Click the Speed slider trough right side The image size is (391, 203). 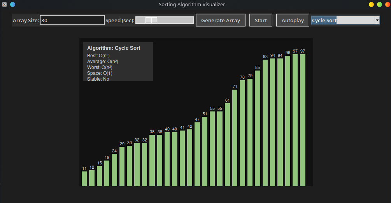tap(175, 20)
